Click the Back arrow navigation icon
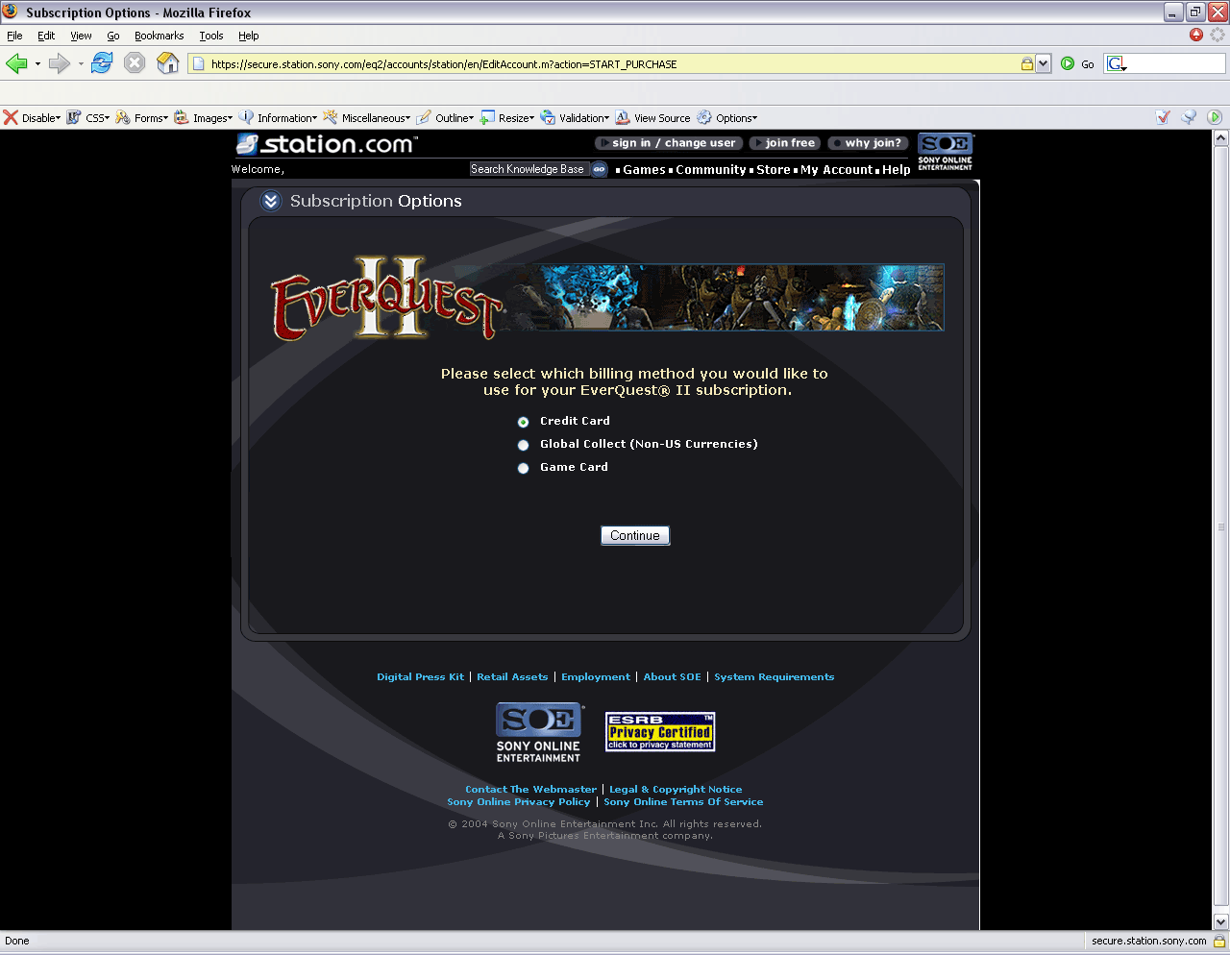This screenshot has height=955, width=1230. point(16,63)
